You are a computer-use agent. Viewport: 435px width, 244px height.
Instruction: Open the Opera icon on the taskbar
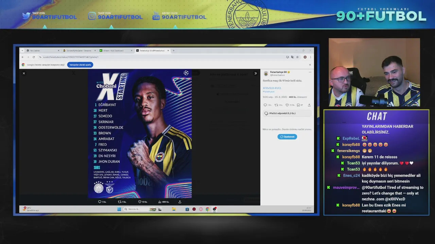pyautogui.click(x=201, y=209)
